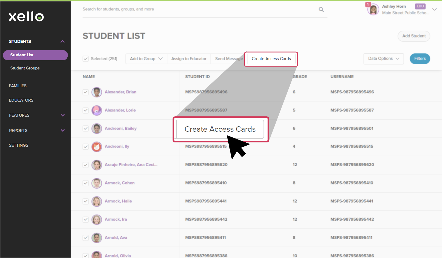Uncheck Arnold, Ava row checkbox

pyautogui.click(x=86, y=238)
